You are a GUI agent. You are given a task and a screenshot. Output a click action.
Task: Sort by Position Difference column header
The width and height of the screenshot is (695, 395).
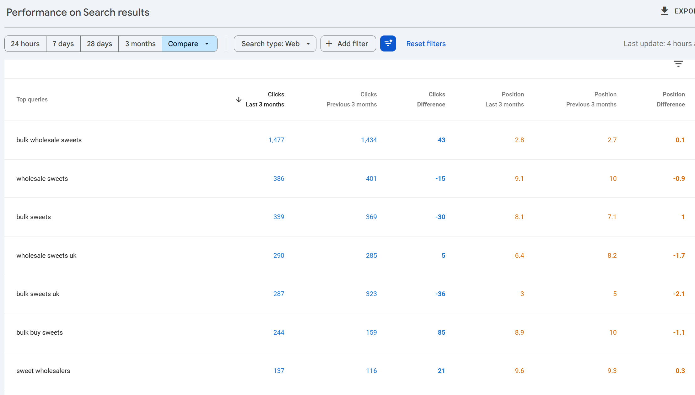(x=671, y=99)
